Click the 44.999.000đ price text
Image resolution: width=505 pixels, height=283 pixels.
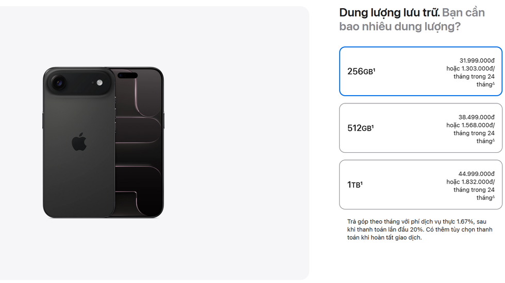(x=476, y=173)
